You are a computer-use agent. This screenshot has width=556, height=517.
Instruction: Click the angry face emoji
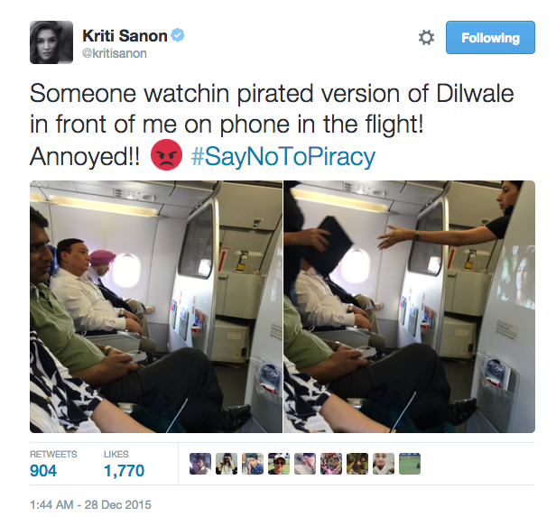coord(166,155)
